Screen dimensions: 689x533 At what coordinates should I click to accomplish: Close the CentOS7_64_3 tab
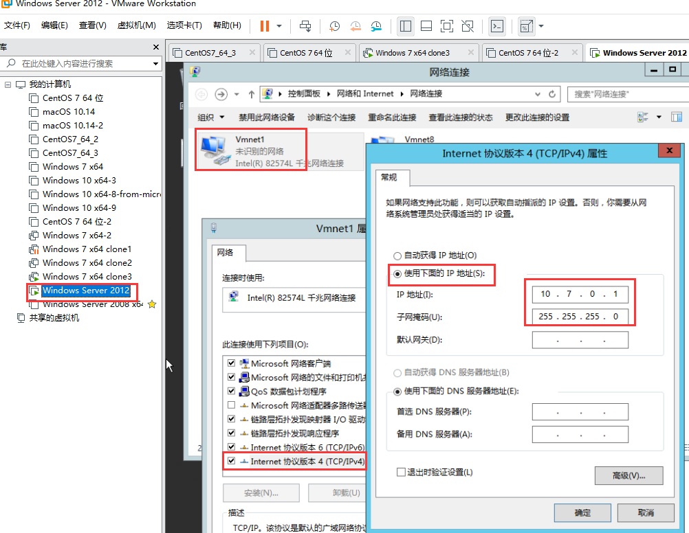252,53
